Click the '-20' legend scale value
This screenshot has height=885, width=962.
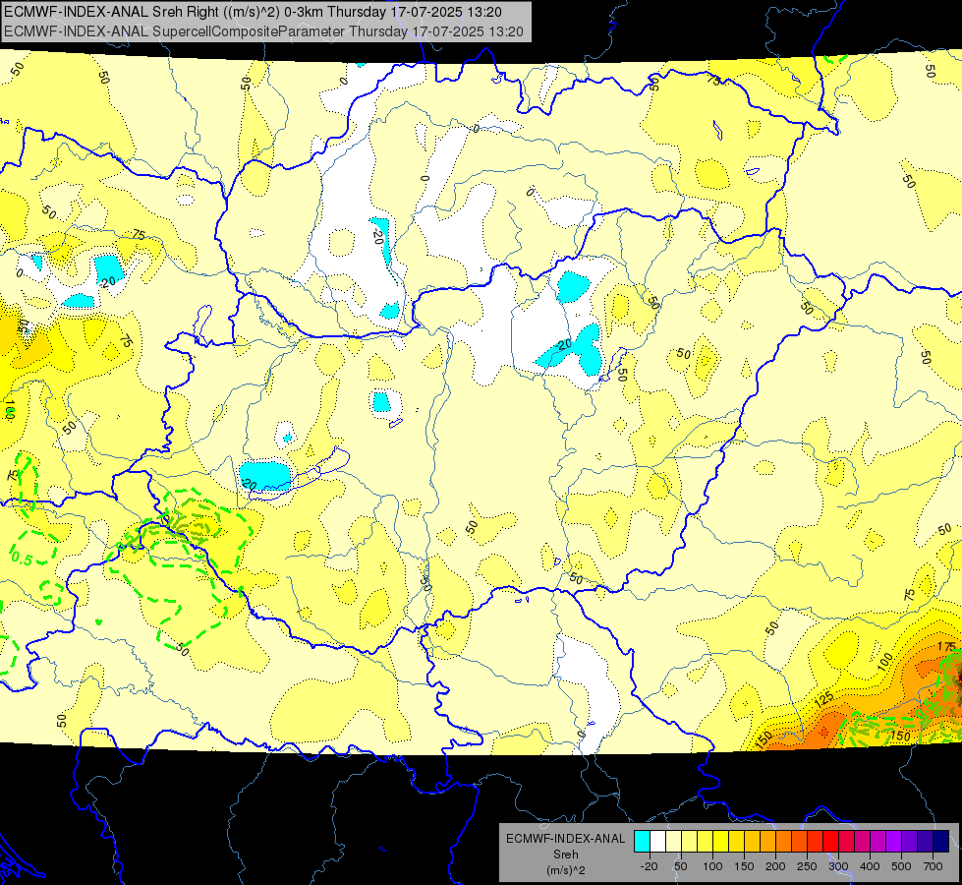pos(650,866)
